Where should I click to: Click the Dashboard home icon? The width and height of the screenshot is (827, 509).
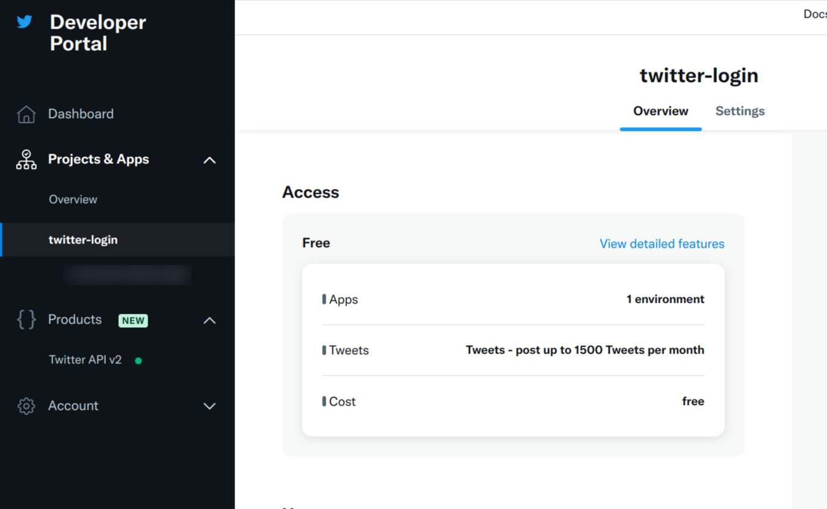pos(26,114)
